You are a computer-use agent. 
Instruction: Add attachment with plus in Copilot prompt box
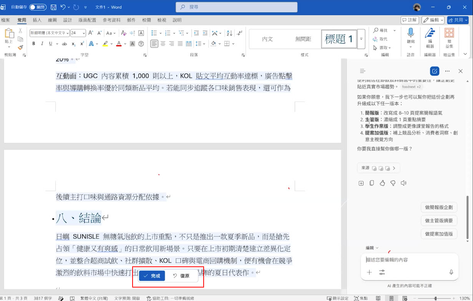point(369,272)
